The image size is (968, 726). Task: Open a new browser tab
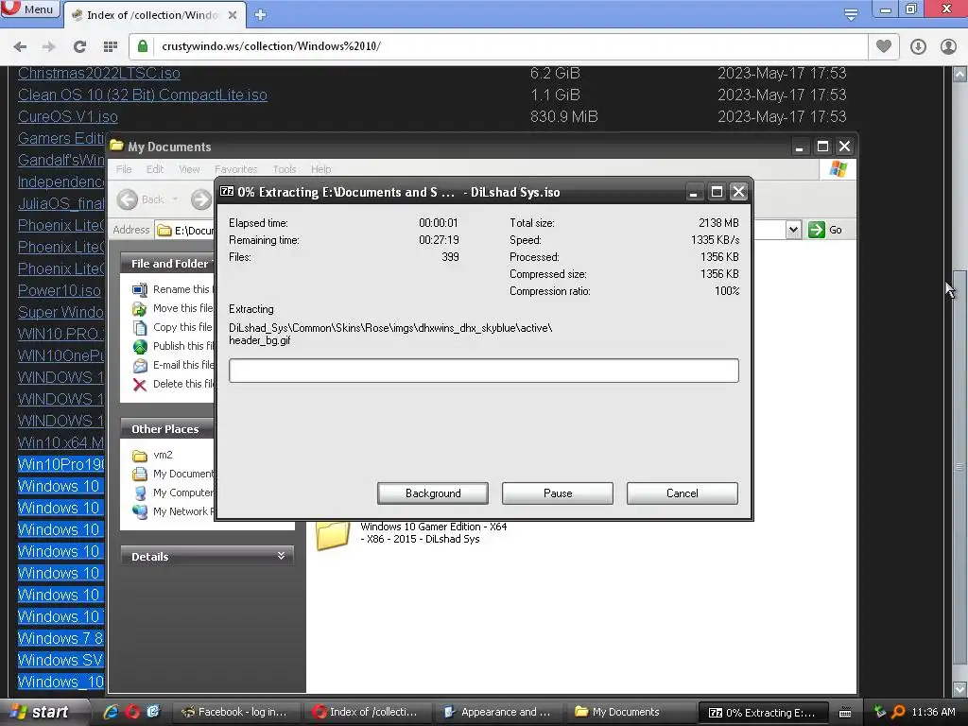pyautogui.click(x=260, y=15)
